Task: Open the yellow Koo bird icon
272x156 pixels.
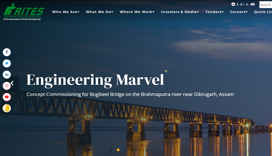Action: (7, 108)
